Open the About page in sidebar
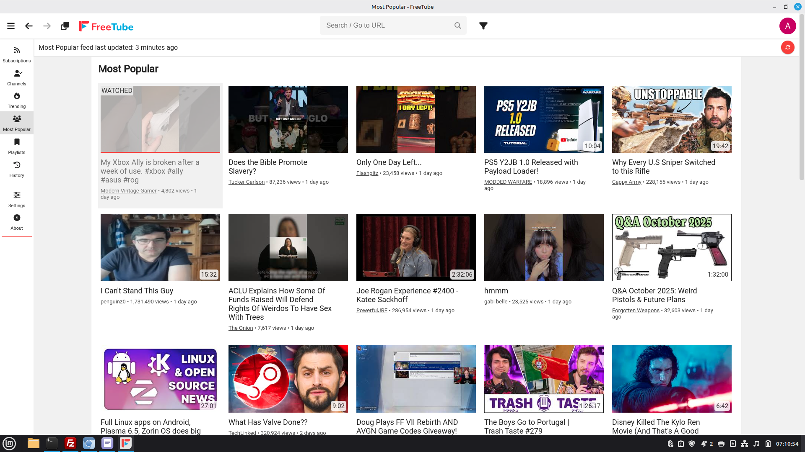 coord(17,222)
